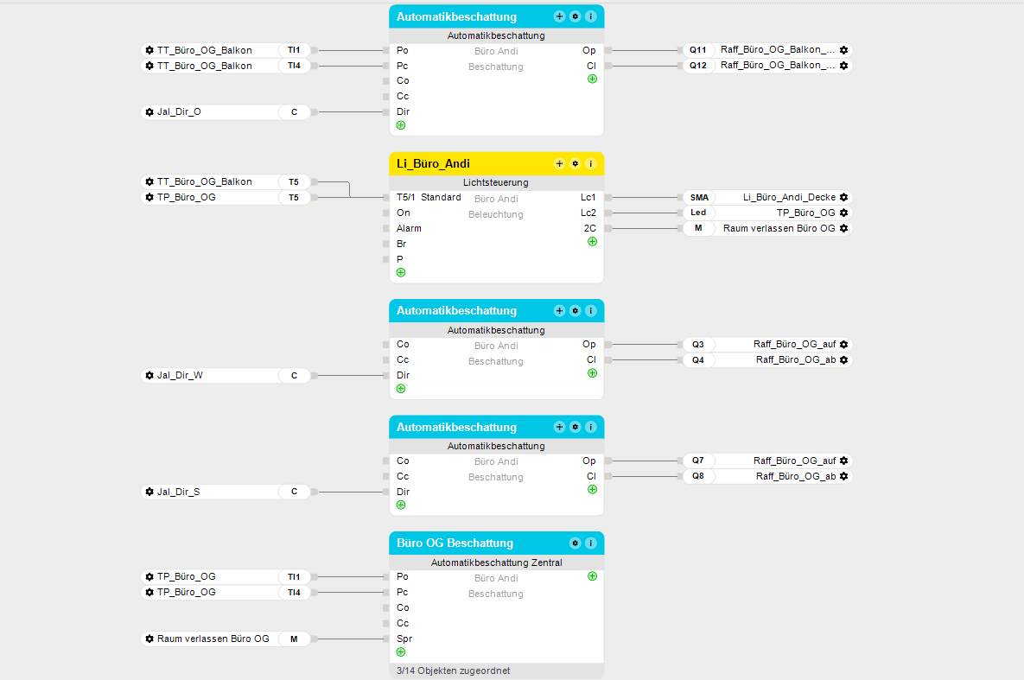This screenshot has height=680, width=1024.
Task: Click the Led output badge
Action: point(698,213)
